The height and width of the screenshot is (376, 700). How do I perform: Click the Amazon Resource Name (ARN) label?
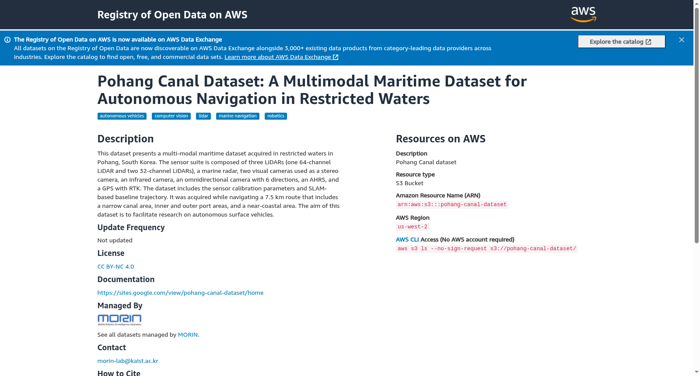tap(438, 195)
